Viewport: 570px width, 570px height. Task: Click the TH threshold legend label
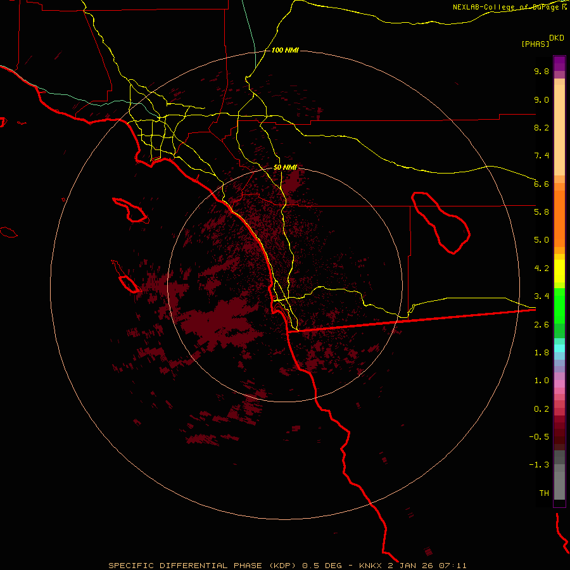coord(544,493)
